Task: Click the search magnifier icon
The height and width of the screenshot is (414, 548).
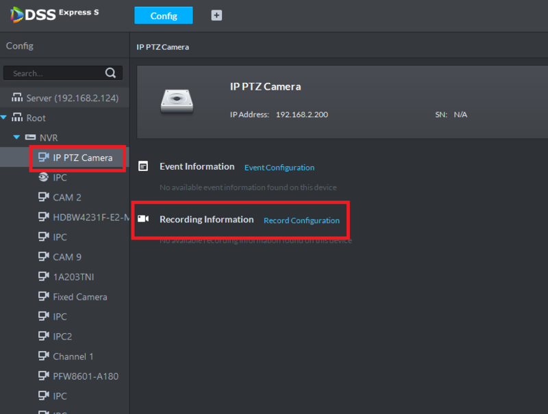Action: [110, 73]
